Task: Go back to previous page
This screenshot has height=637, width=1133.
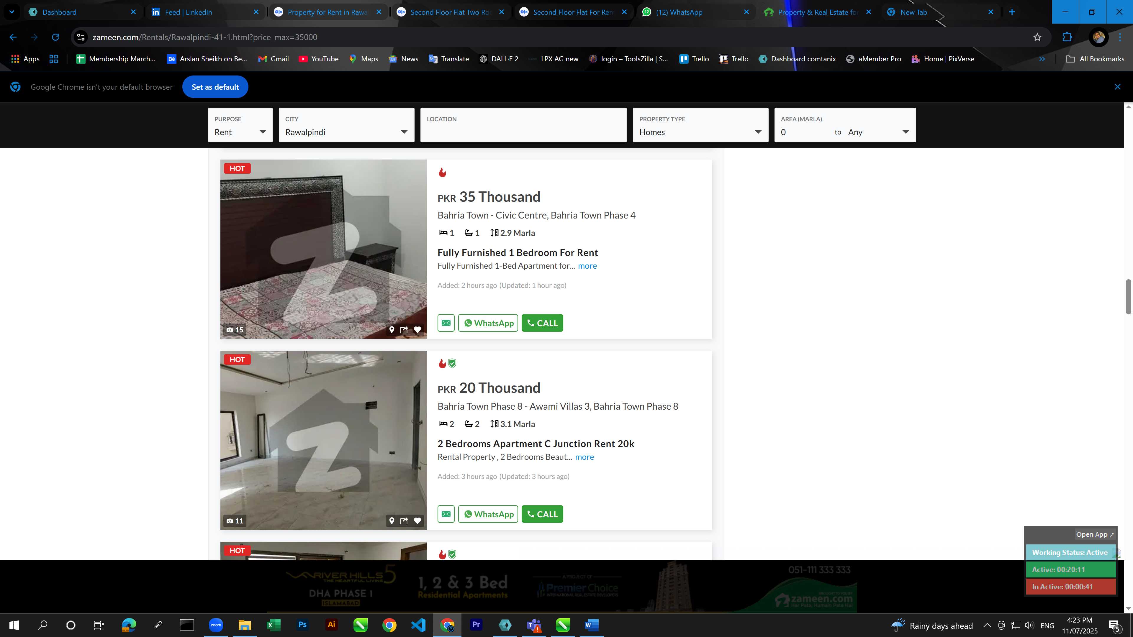Action: [13, 37]
